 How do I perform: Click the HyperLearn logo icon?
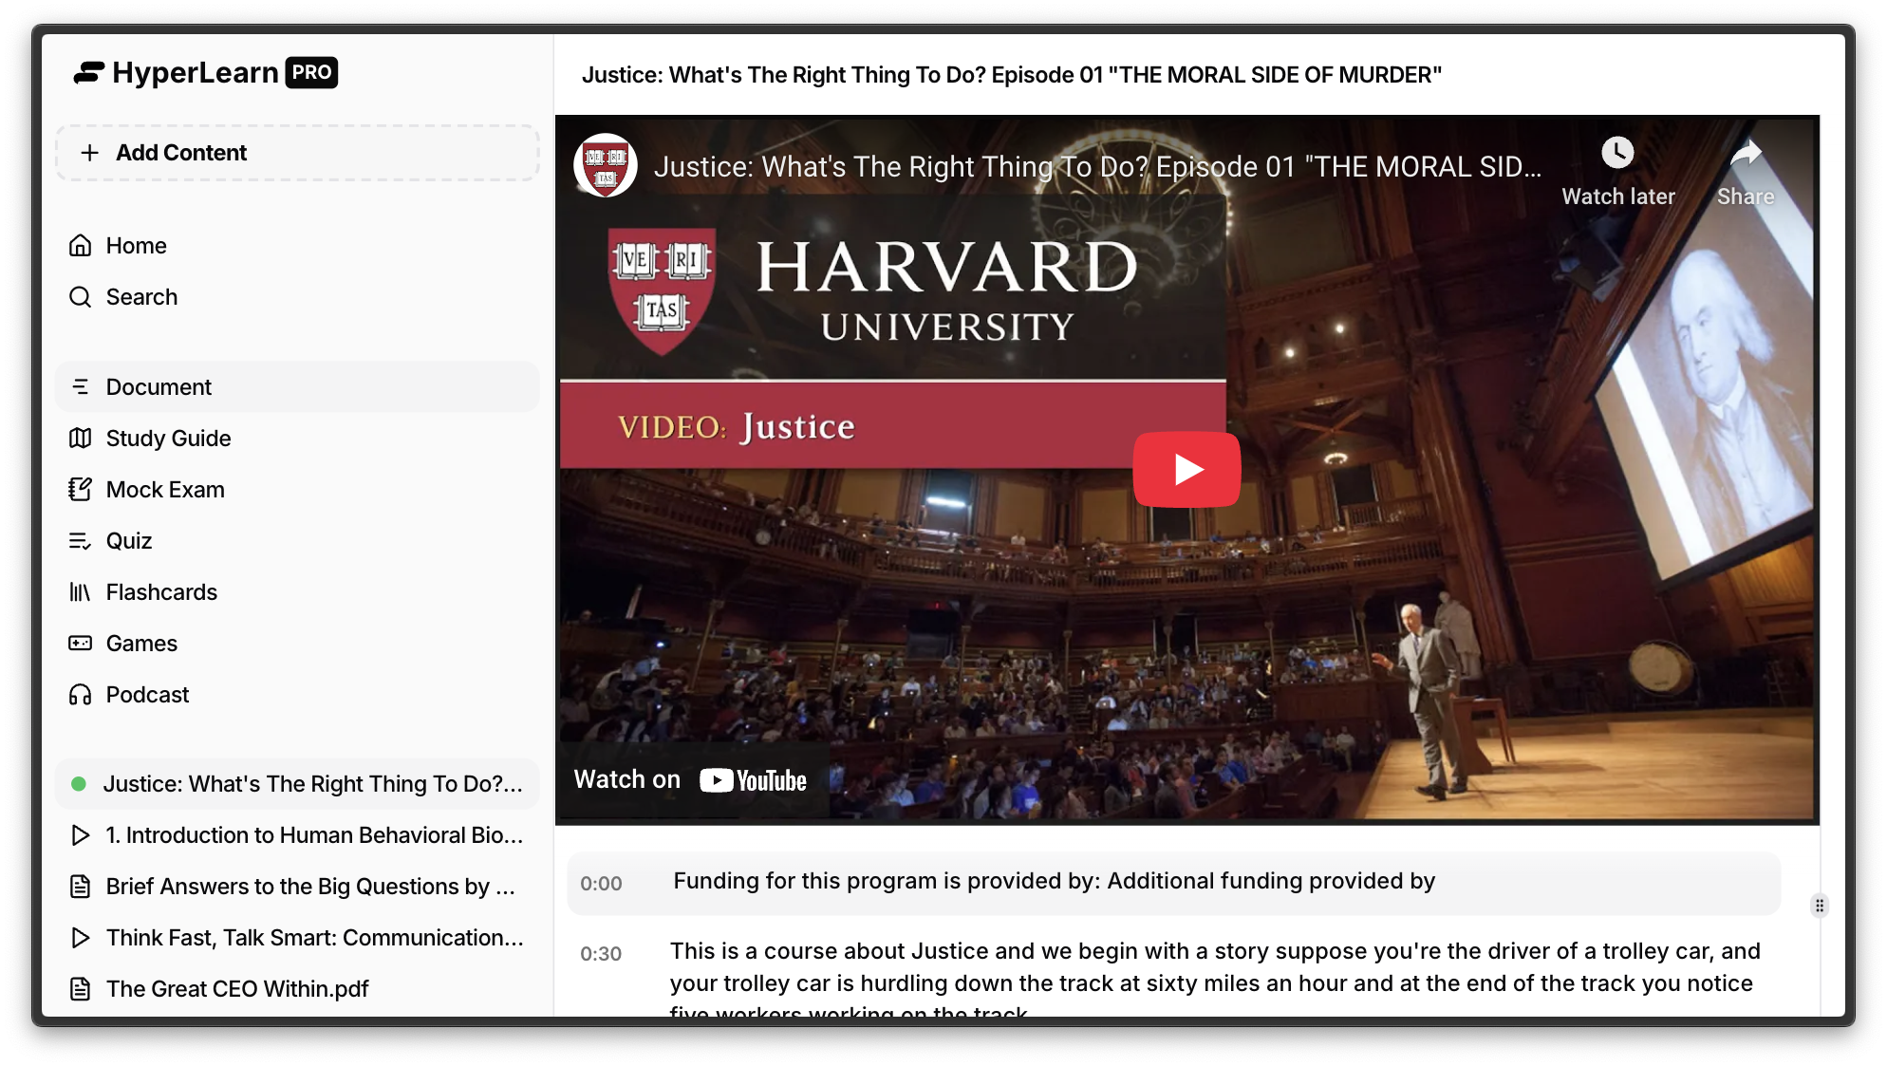pyautogui.click(x=88, y=73)
